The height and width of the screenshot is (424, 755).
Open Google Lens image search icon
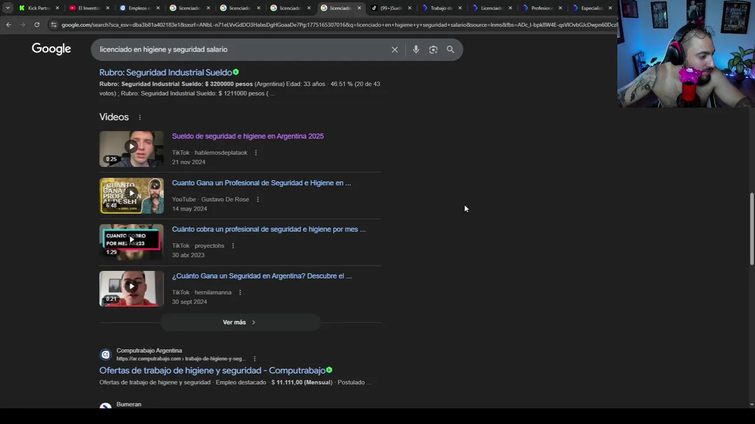tap(434, 49)
